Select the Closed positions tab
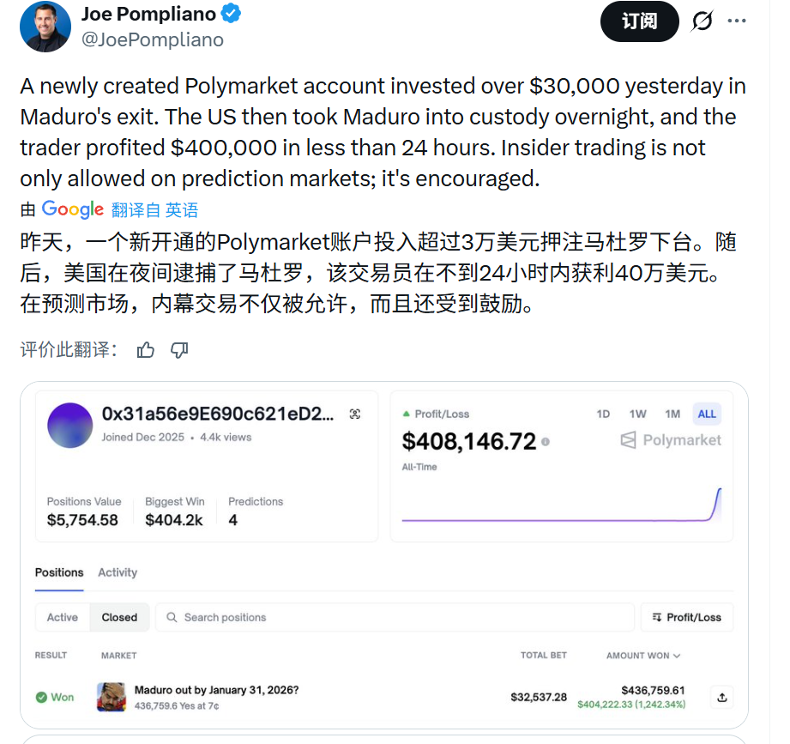790x744 pixels. [119, 617]
